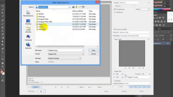Go back to last folder visited
173x97 pixels.
point(73,7)
